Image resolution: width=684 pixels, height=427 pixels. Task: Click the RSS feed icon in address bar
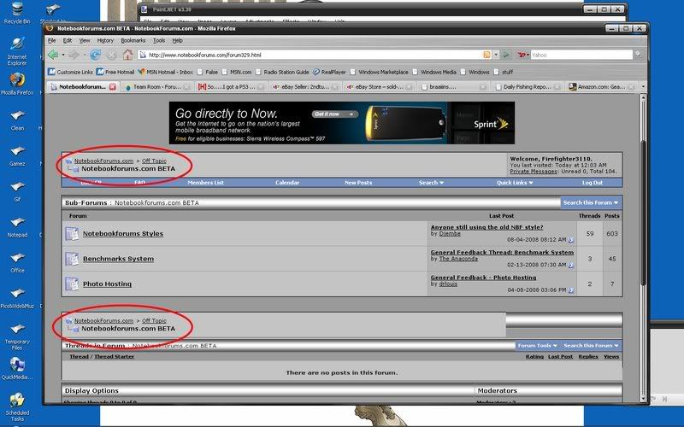(x=486, y=55)
